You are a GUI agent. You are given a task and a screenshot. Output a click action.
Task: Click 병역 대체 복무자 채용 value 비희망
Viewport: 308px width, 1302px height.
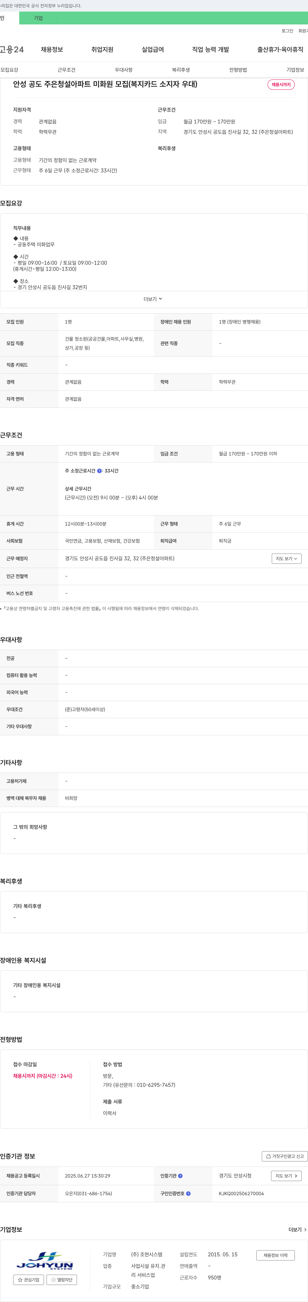pos(71,799)
